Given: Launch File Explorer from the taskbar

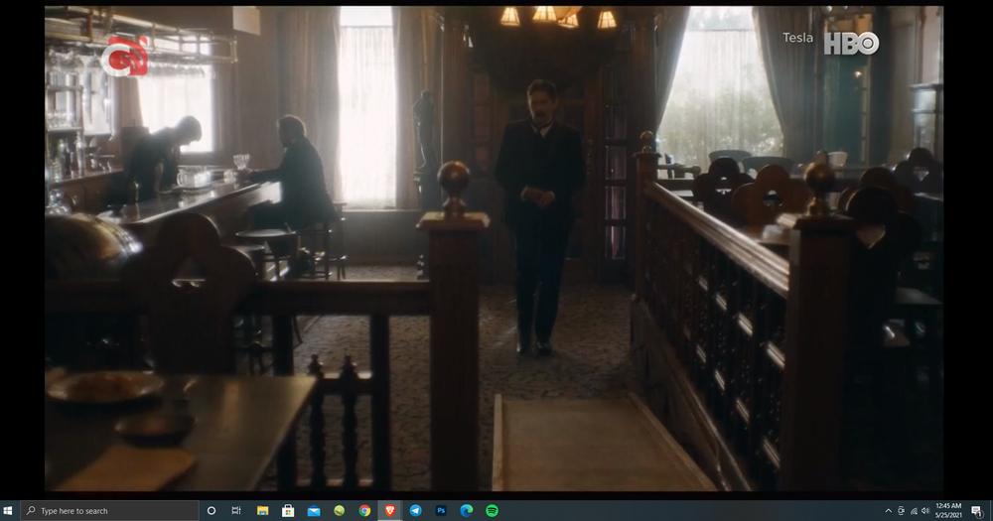Looking at the screenshot, I should pyautogui.click(x=263, y=510).
